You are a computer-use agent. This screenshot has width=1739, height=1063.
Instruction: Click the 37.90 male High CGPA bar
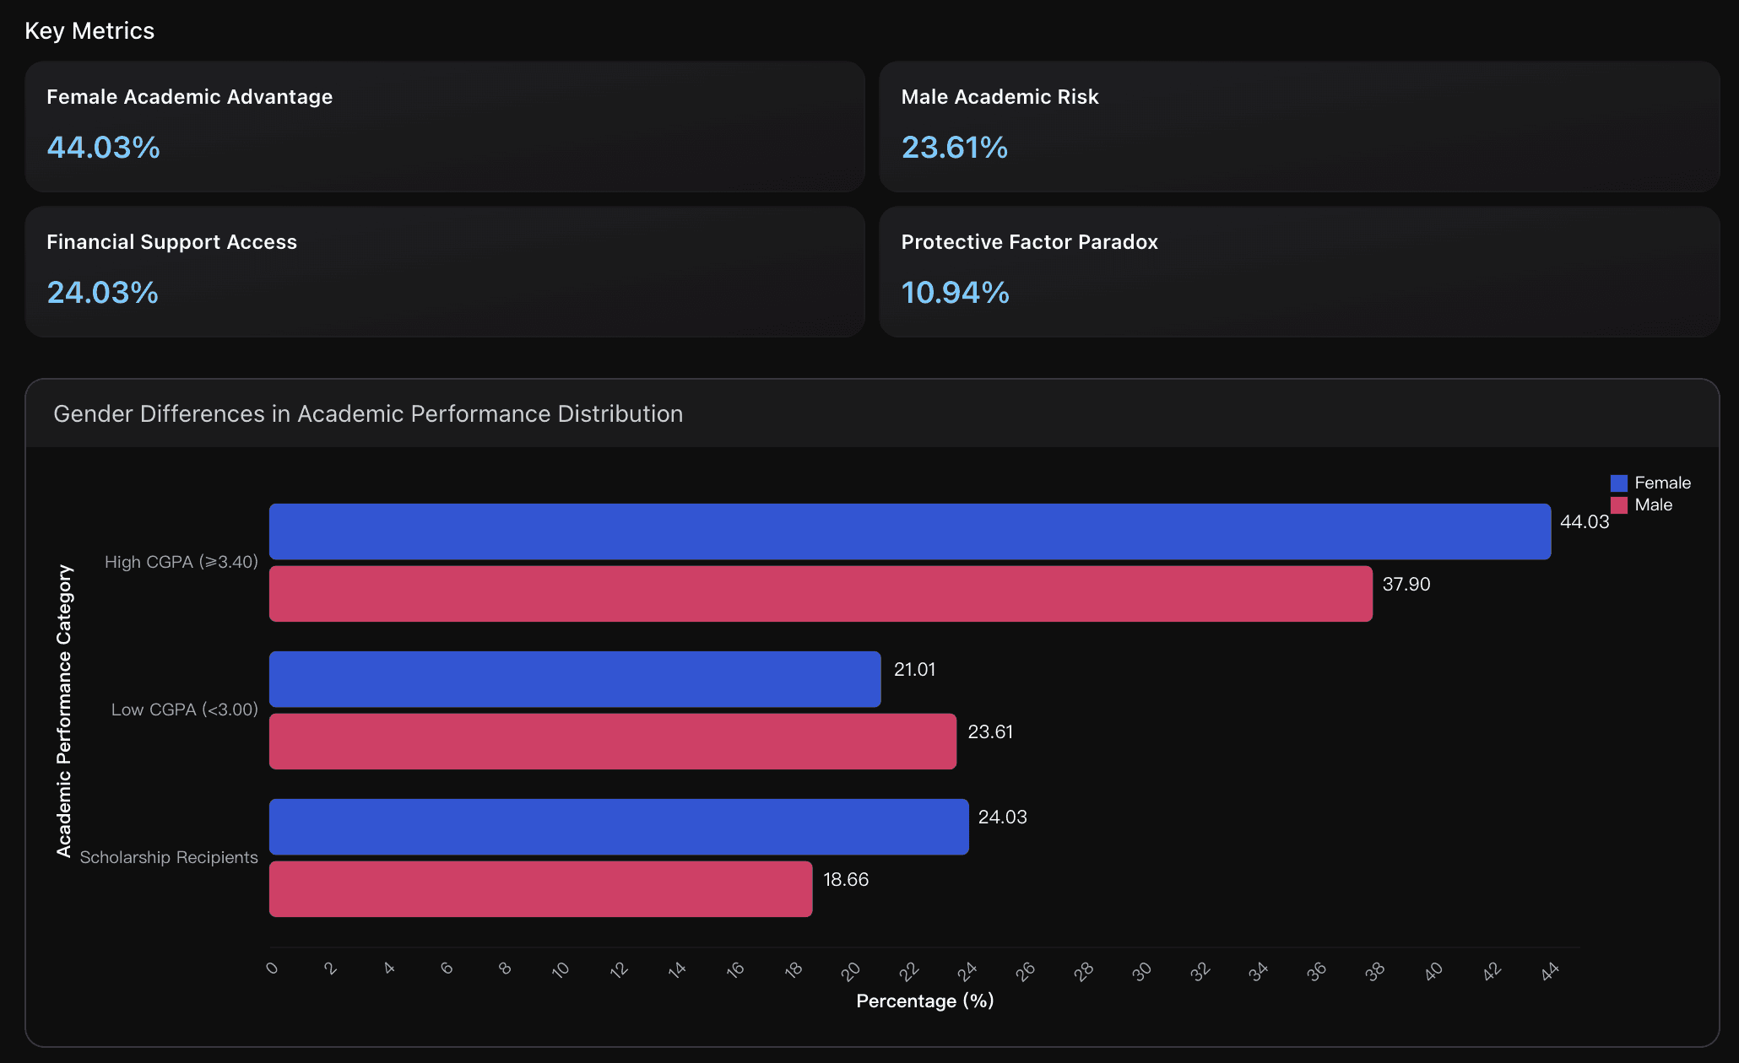(x=821, y=594)
